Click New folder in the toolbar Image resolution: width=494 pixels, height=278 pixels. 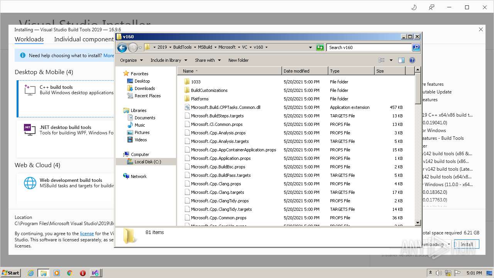(x=239, y=60)
